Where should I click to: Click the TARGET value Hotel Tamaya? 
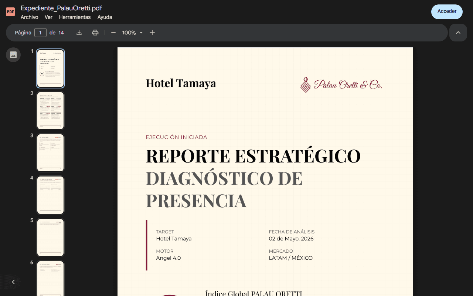pos(174,239)
